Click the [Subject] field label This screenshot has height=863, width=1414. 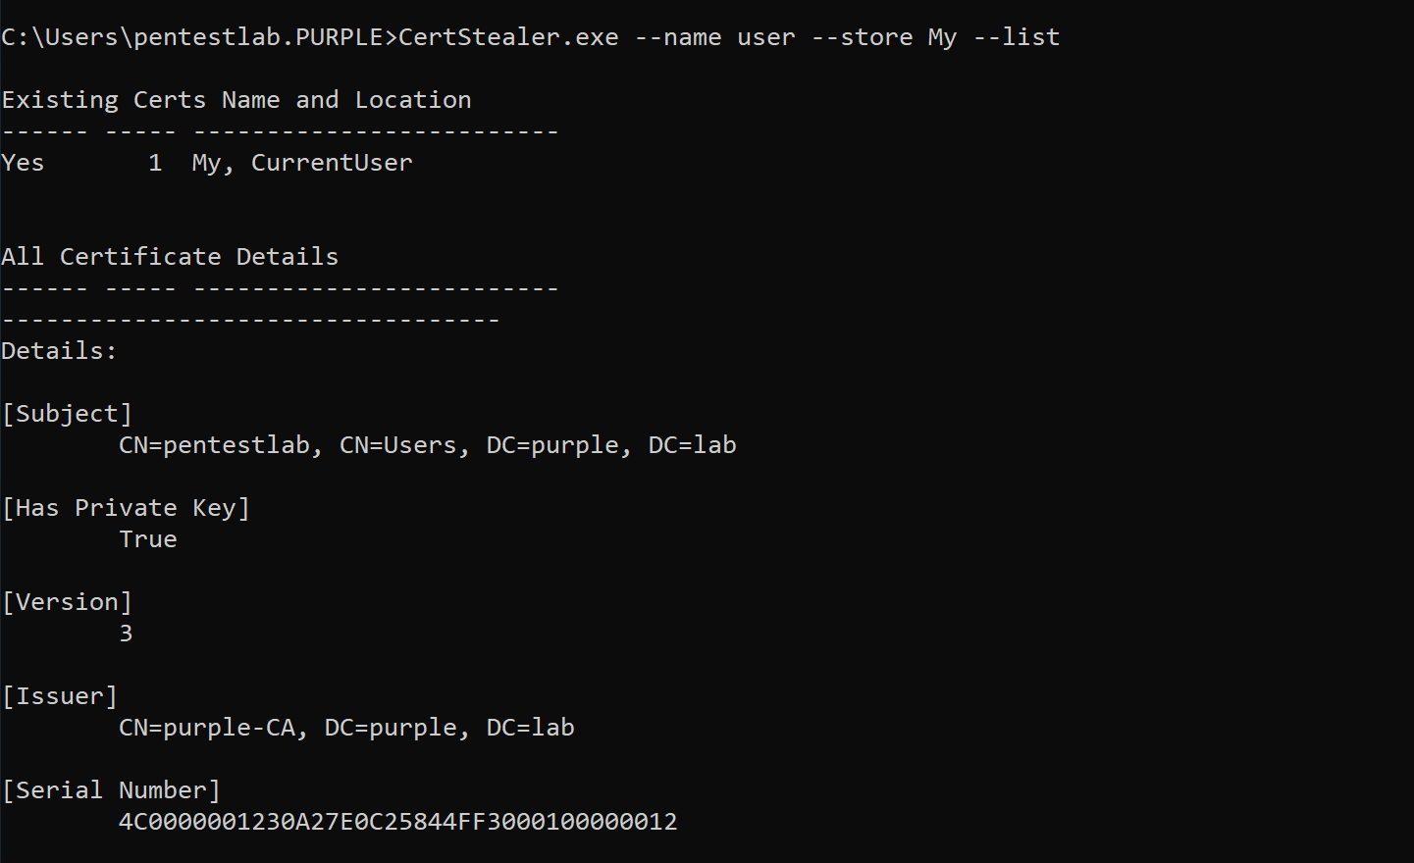pyautogui.click(x=67, y=414)
